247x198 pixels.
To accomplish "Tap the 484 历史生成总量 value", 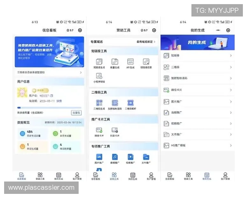I will (x=30, y=132).
